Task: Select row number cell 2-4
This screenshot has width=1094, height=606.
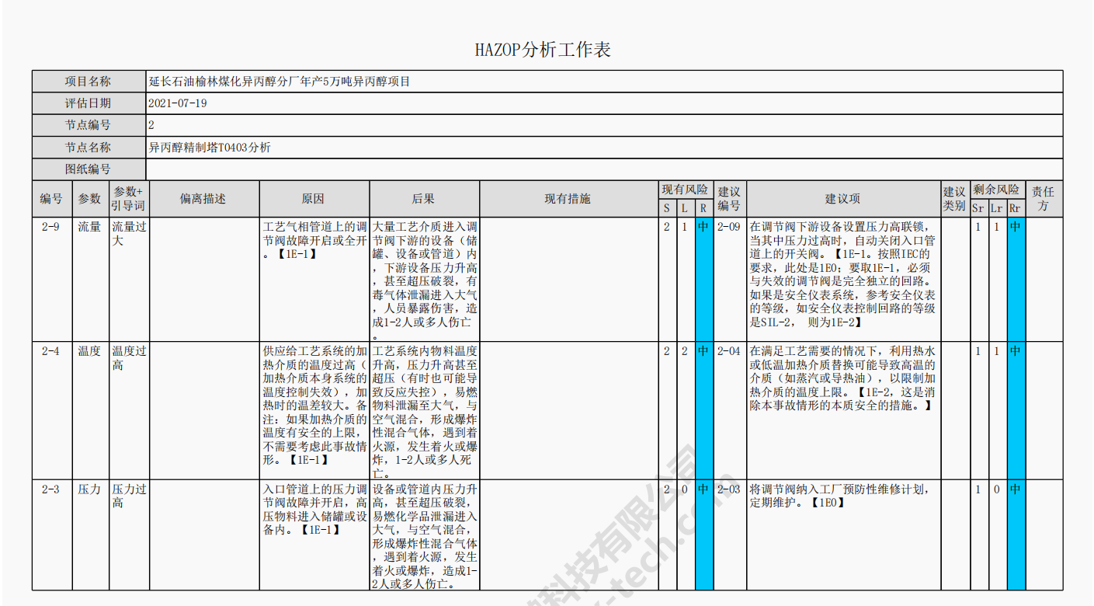Action: coord(51,409)
